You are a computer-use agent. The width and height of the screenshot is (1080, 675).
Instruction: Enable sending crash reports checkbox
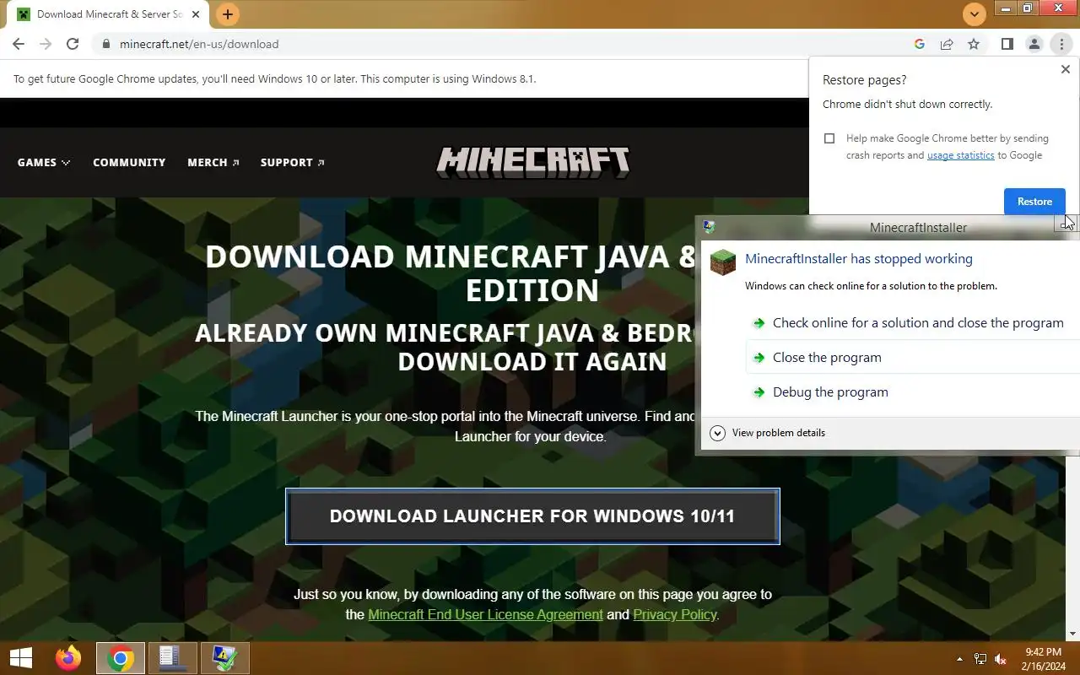point(829,138)
